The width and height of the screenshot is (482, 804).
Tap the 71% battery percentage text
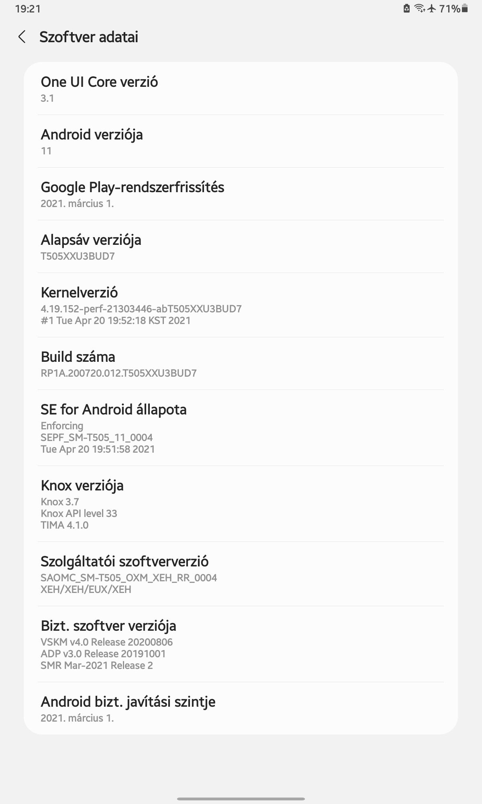[449, 8]
